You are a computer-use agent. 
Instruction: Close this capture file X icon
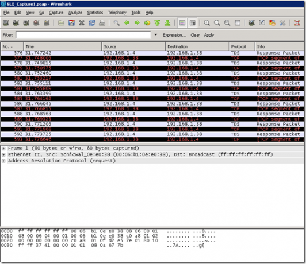(x=82, y=23)
